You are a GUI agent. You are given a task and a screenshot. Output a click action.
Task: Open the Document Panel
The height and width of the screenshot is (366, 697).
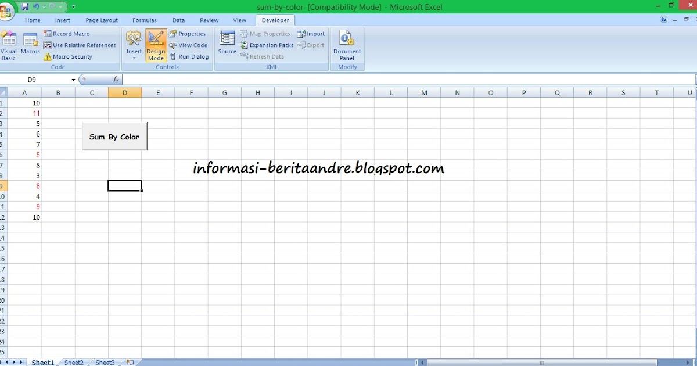point(347,46)
